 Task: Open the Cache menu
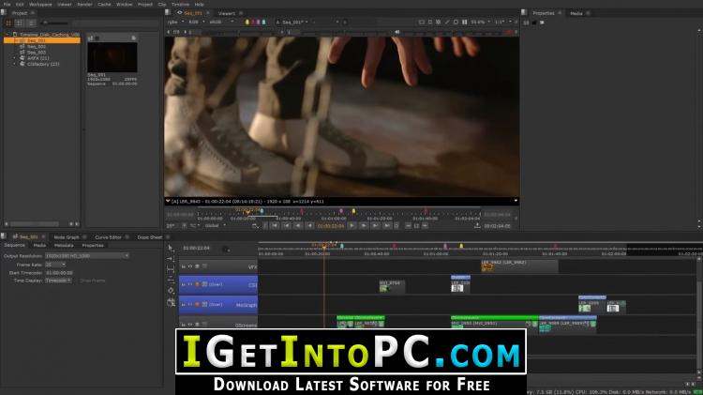pyautogui.click(x=104, y=4)
